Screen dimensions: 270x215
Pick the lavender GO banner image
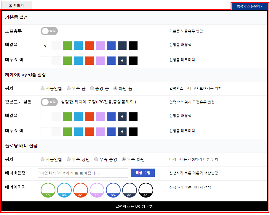tap(97, 190)
